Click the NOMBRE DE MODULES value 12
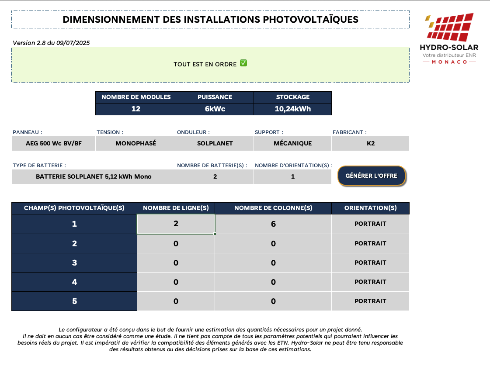Image resolution: width=490 pixels, height=366 pixels. 136,109
